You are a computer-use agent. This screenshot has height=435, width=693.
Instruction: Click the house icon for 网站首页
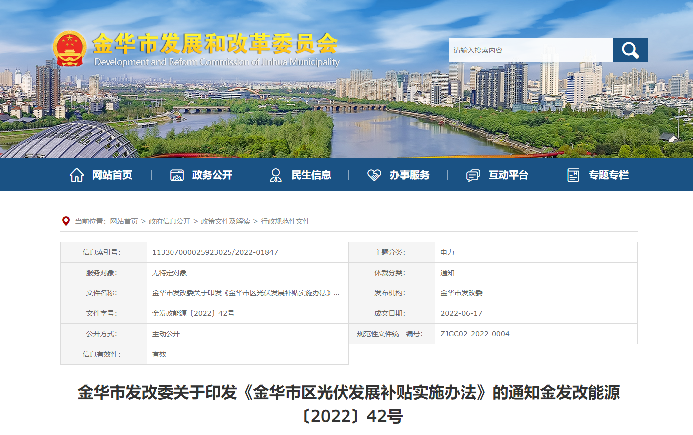77,175
